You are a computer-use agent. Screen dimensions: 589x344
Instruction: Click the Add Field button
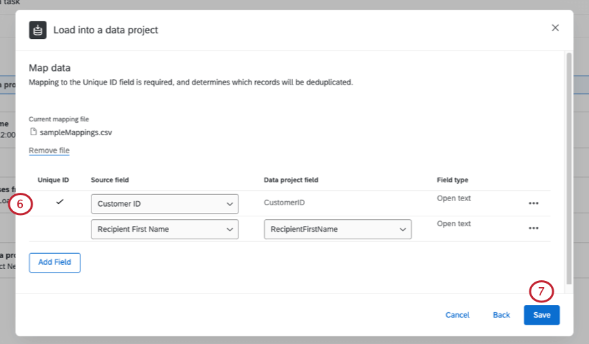[55, 263]
